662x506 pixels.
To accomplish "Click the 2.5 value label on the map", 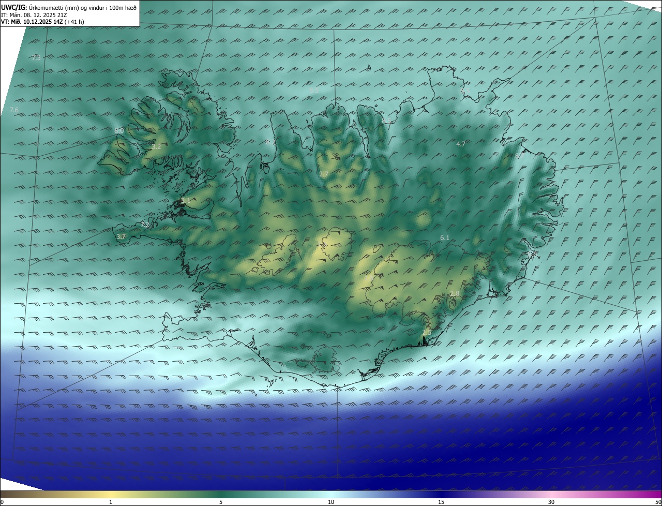I will click(427, 332).
